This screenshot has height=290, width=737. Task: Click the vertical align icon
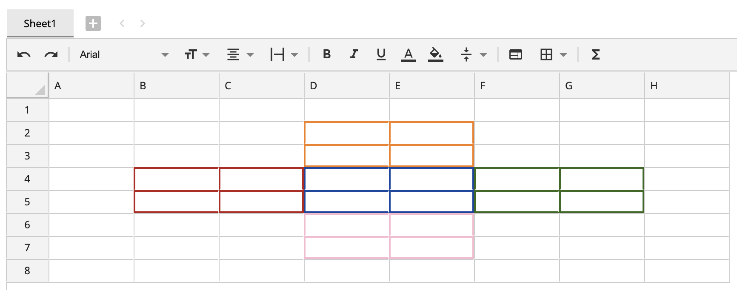pos(466,54)
